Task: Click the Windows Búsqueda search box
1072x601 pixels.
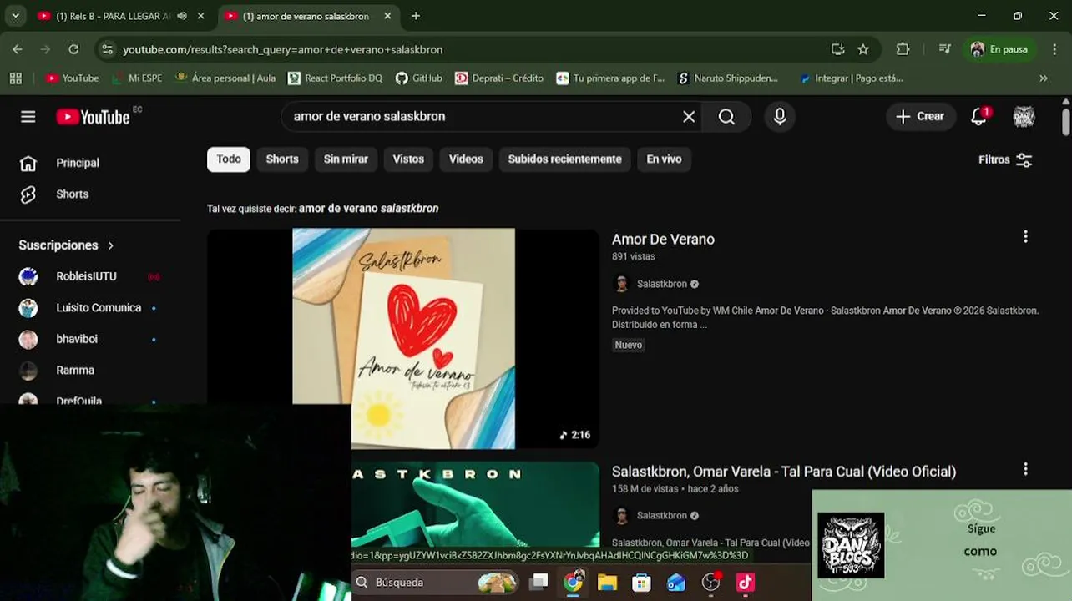Action: [436, 583]
